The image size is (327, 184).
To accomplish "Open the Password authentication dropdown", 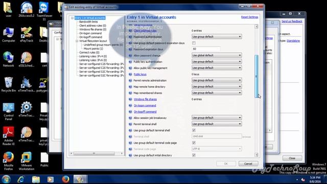I will 217,37.
